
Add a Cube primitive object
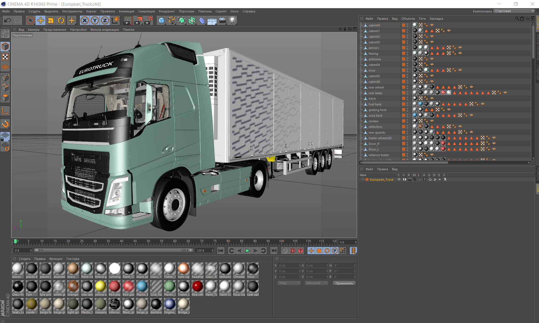pos(161,20)
